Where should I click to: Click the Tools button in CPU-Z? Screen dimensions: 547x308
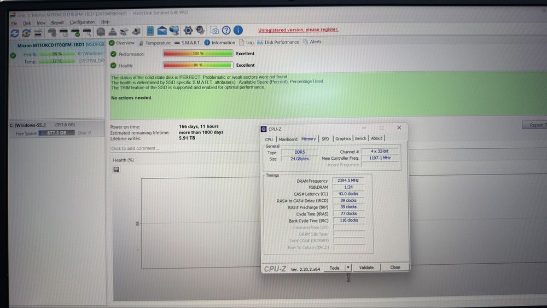point(334,268)
